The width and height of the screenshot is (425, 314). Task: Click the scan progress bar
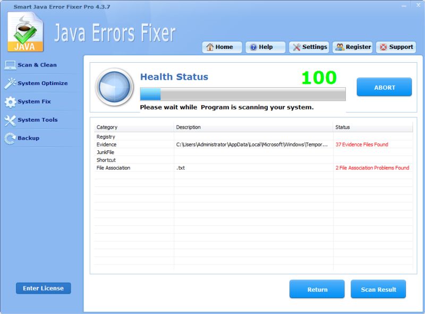click(x=242, y=95)
